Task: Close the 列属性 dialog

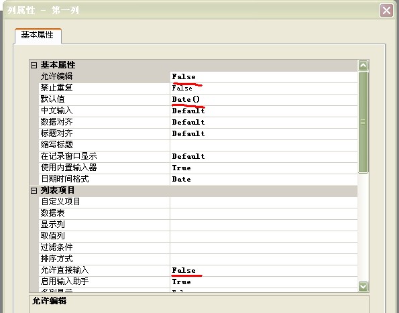Action: pyautogui.click(x=386, y=11)
